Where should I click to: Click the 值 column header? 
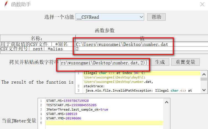142,39
